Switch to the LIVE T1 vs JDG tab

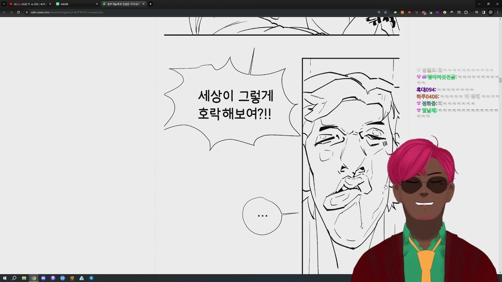click(x=30, y=4)
